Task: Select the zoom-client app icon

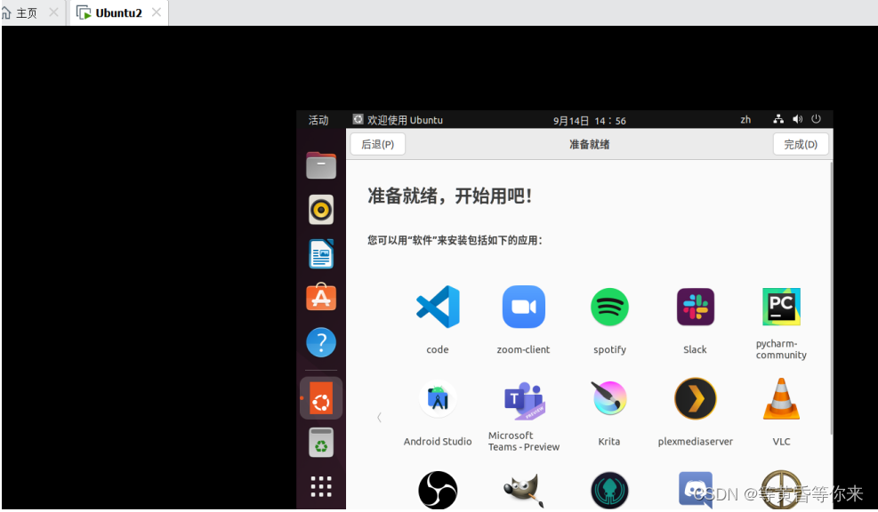Action: pos(524,307)
